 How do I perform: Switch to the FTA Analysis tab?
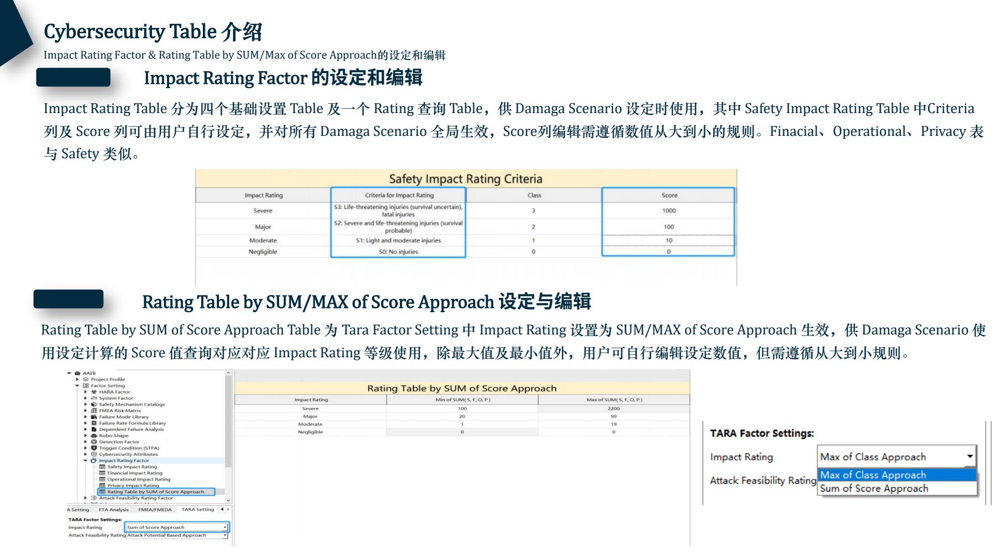(x=113, y=510)
